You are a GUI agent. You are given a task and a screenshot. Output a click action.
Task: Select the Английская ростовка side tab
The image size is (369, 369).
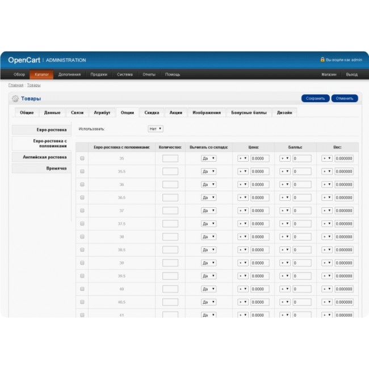41,157
